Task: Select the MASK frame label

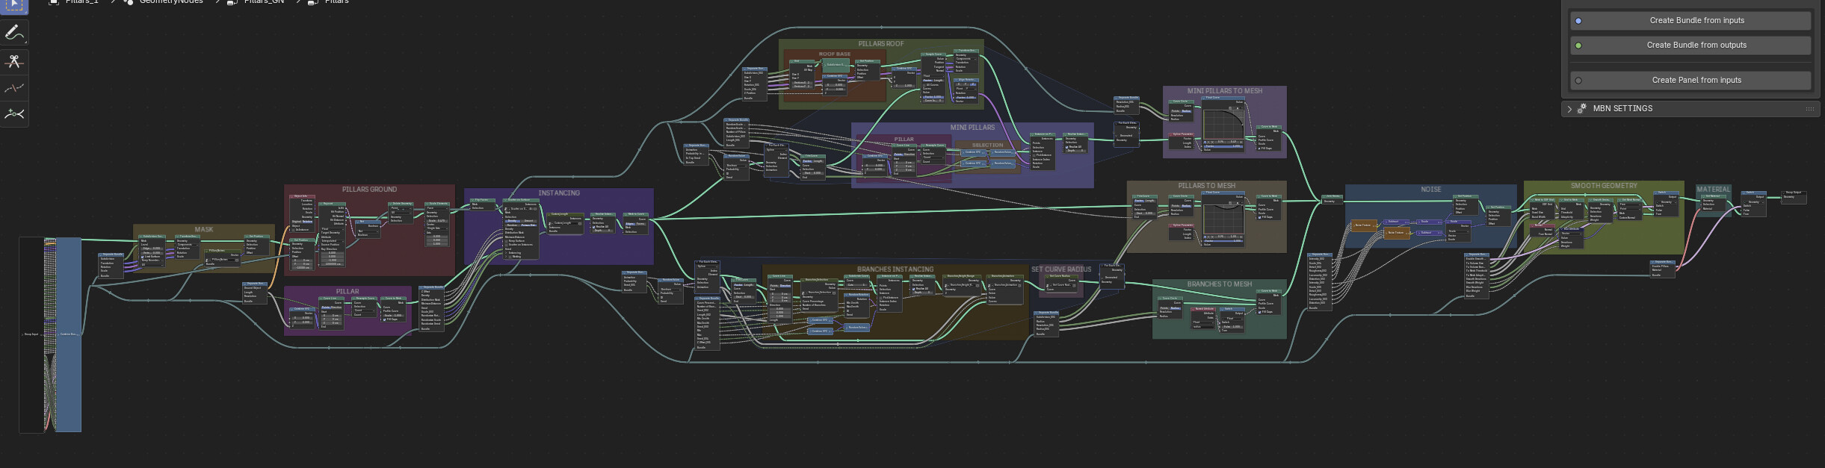Action: (x=204, y=230)
